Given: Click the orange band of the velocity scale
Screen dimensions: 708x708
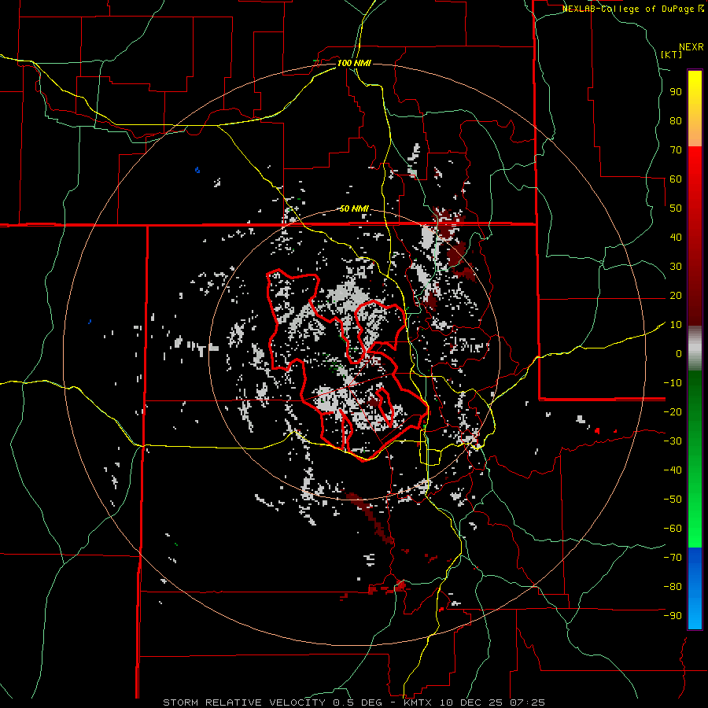Looking at the screenshot, I should [x=695, y=134].
